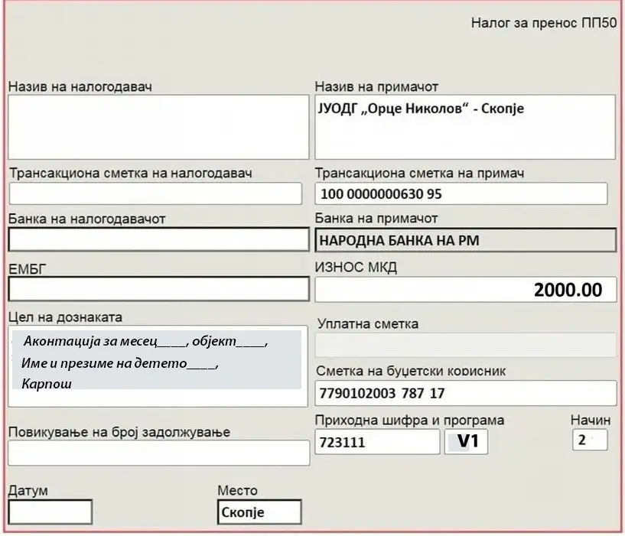Click the ЕМБГ input box

pos(158,289)
